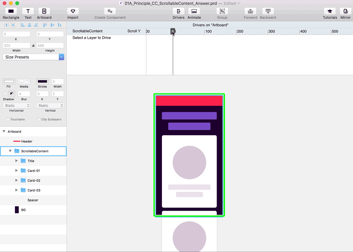Send layer Backward in the toolbar

pyautogui.click(x=268, y=11)
